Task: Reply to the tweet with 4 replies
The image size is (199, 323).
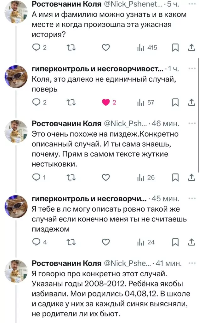Action: [37, 242]
